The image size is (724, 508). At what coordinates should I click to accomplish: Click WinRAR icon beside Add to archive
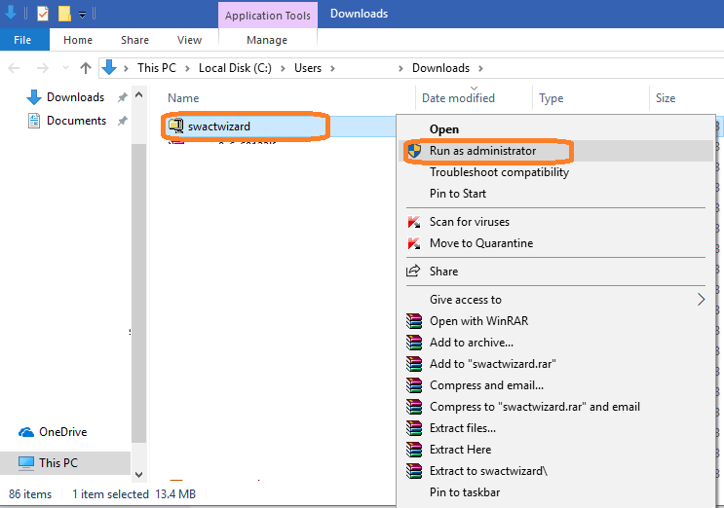[x=414, y=342]
